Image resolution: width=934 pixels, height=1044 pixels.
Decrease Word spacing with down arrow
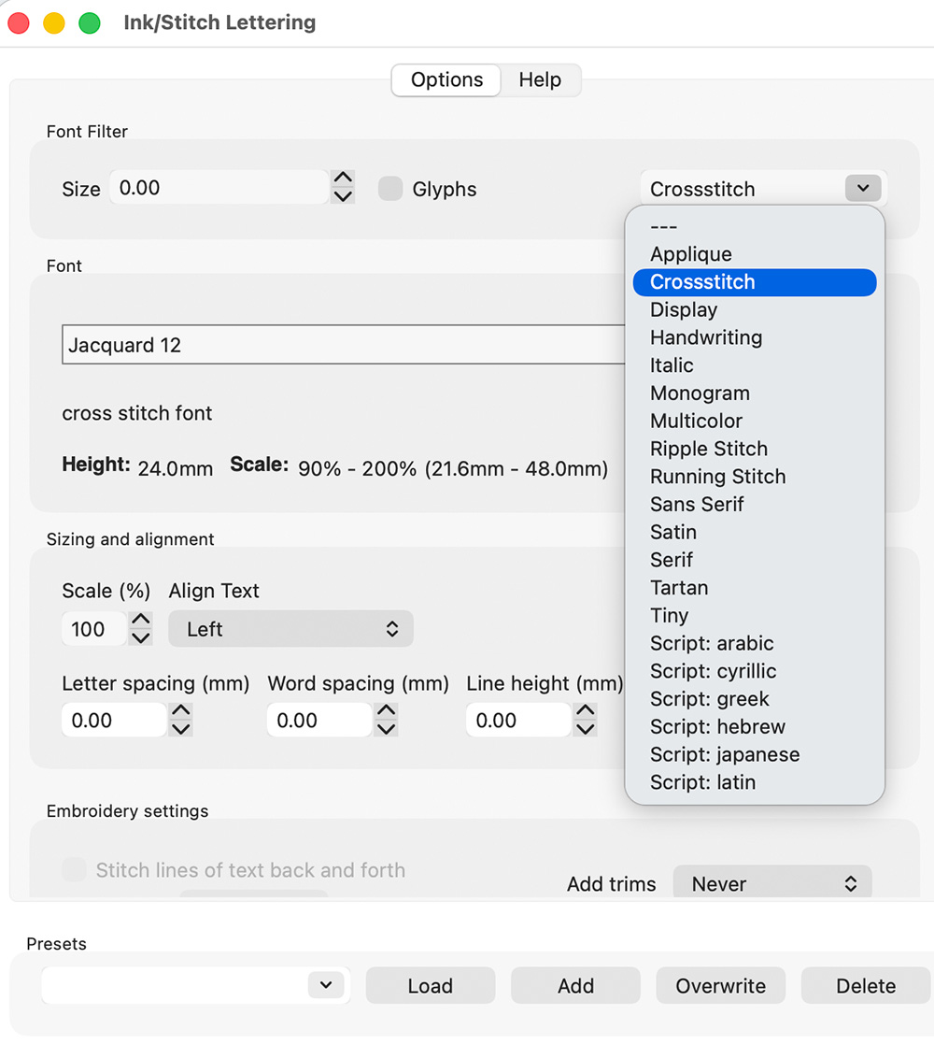(x=386, y=728)
